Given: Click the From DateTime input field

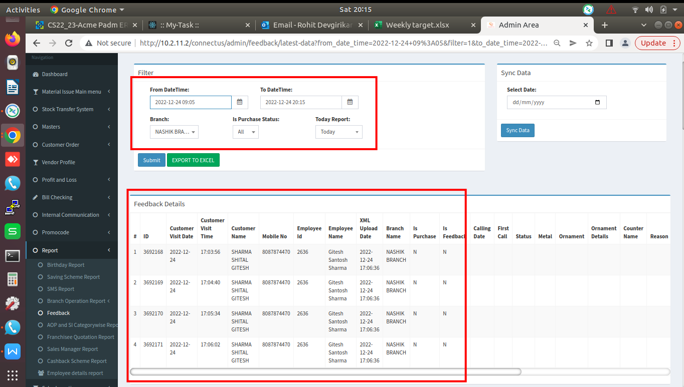Looking at the screenshot, I should coord(191,102).
